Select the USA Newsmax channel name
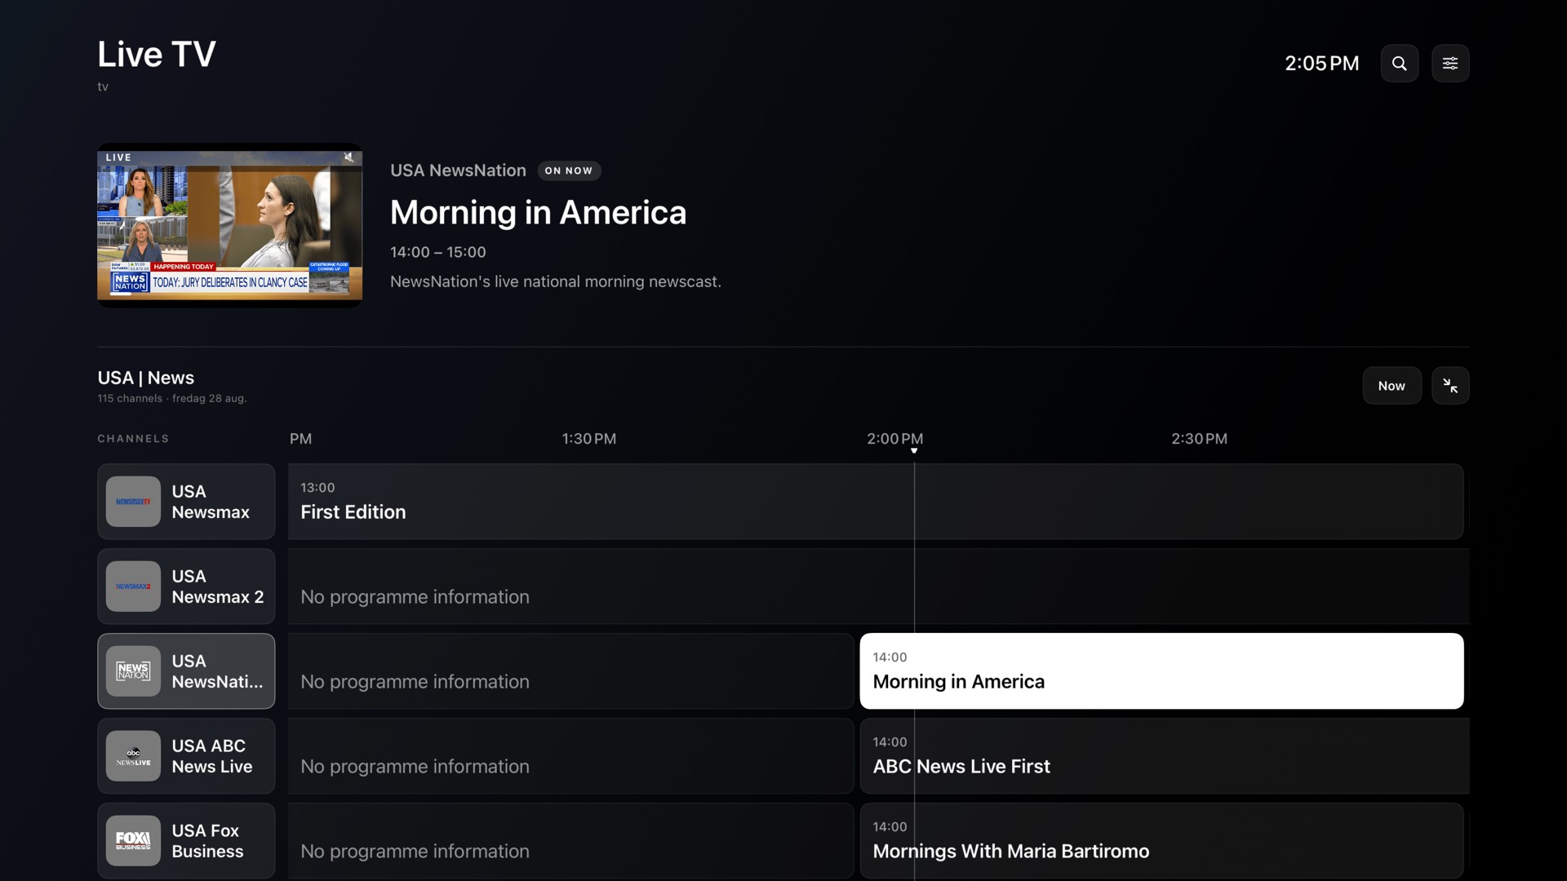Screen dimensions: 1567x881 click(x=211, y=502)
